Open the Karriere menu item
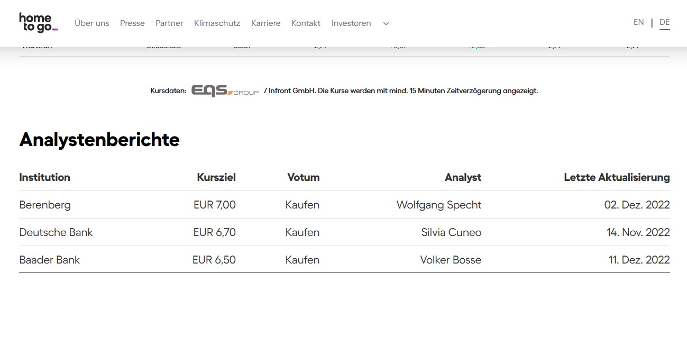 point(265,23)
